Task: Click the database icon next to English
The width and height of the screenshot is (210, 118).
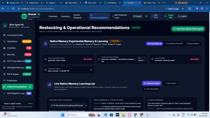Action: point(146,16)
